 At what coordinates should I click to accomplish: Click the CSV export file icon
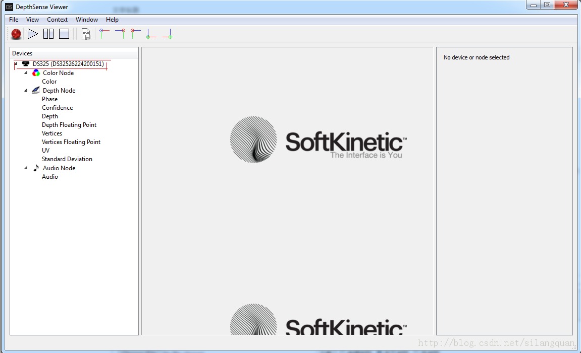pos(86,34)
